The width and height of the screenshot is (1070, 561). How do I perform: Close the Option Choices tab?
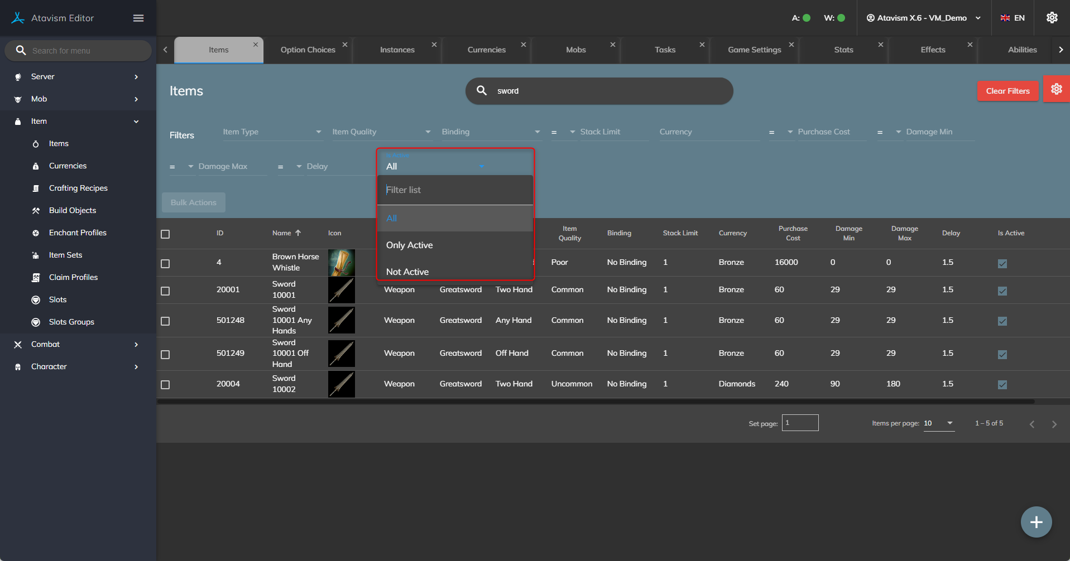345,45
